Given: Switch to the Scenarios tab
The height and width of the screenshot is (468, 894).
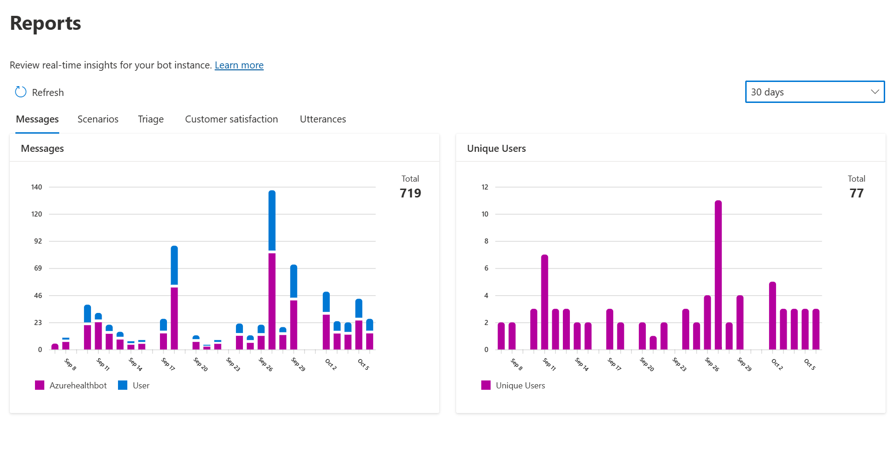Looking at the screenshot, I should click(97, 119).
